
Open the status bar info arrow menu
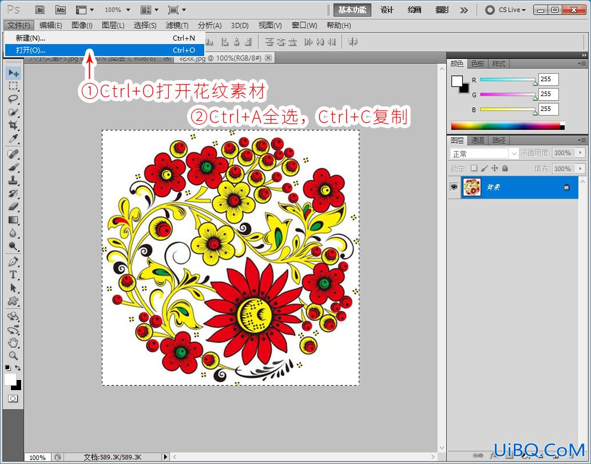(x=165, y=457)
